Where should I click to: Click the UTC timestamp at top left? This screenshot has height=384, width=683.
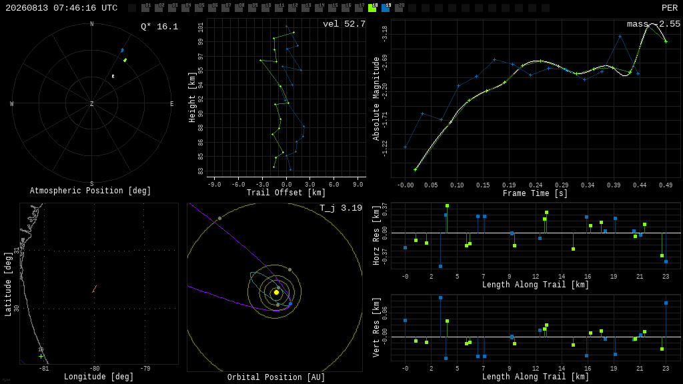click(x=61, y=8)
